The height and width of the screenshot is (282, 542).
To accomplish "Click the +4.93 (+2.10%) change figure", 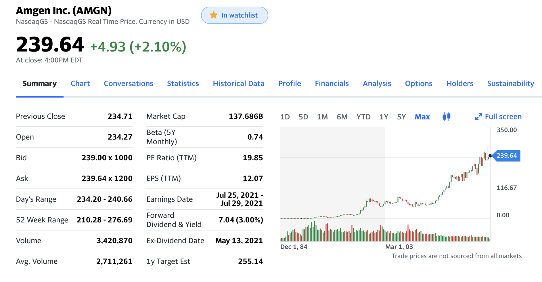I will 138,47.
